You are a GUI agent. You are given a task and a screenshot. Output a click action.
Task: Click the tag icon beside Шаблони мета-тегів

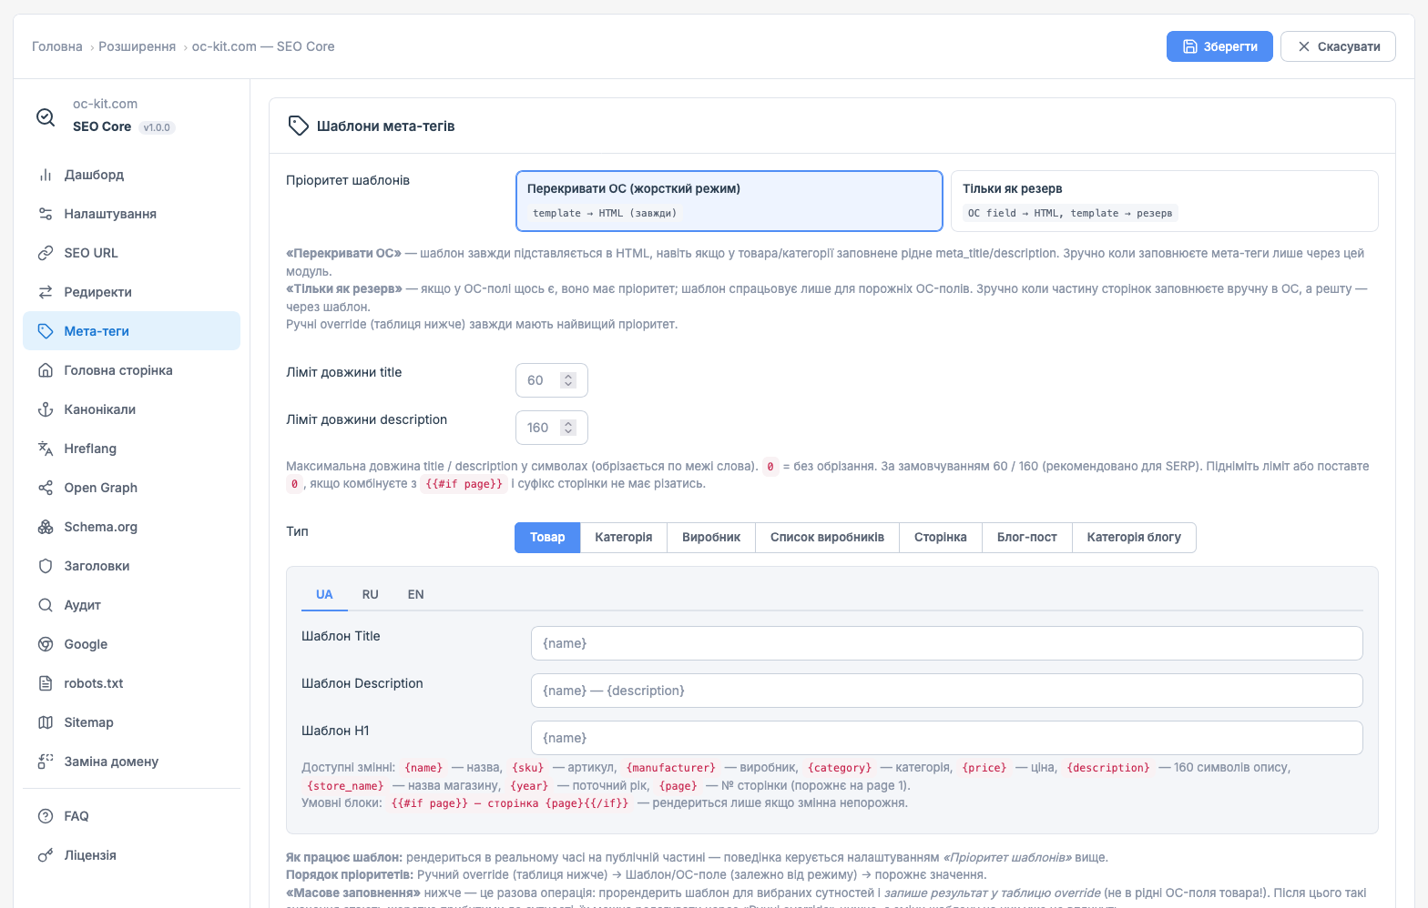(x=298, y=126)
